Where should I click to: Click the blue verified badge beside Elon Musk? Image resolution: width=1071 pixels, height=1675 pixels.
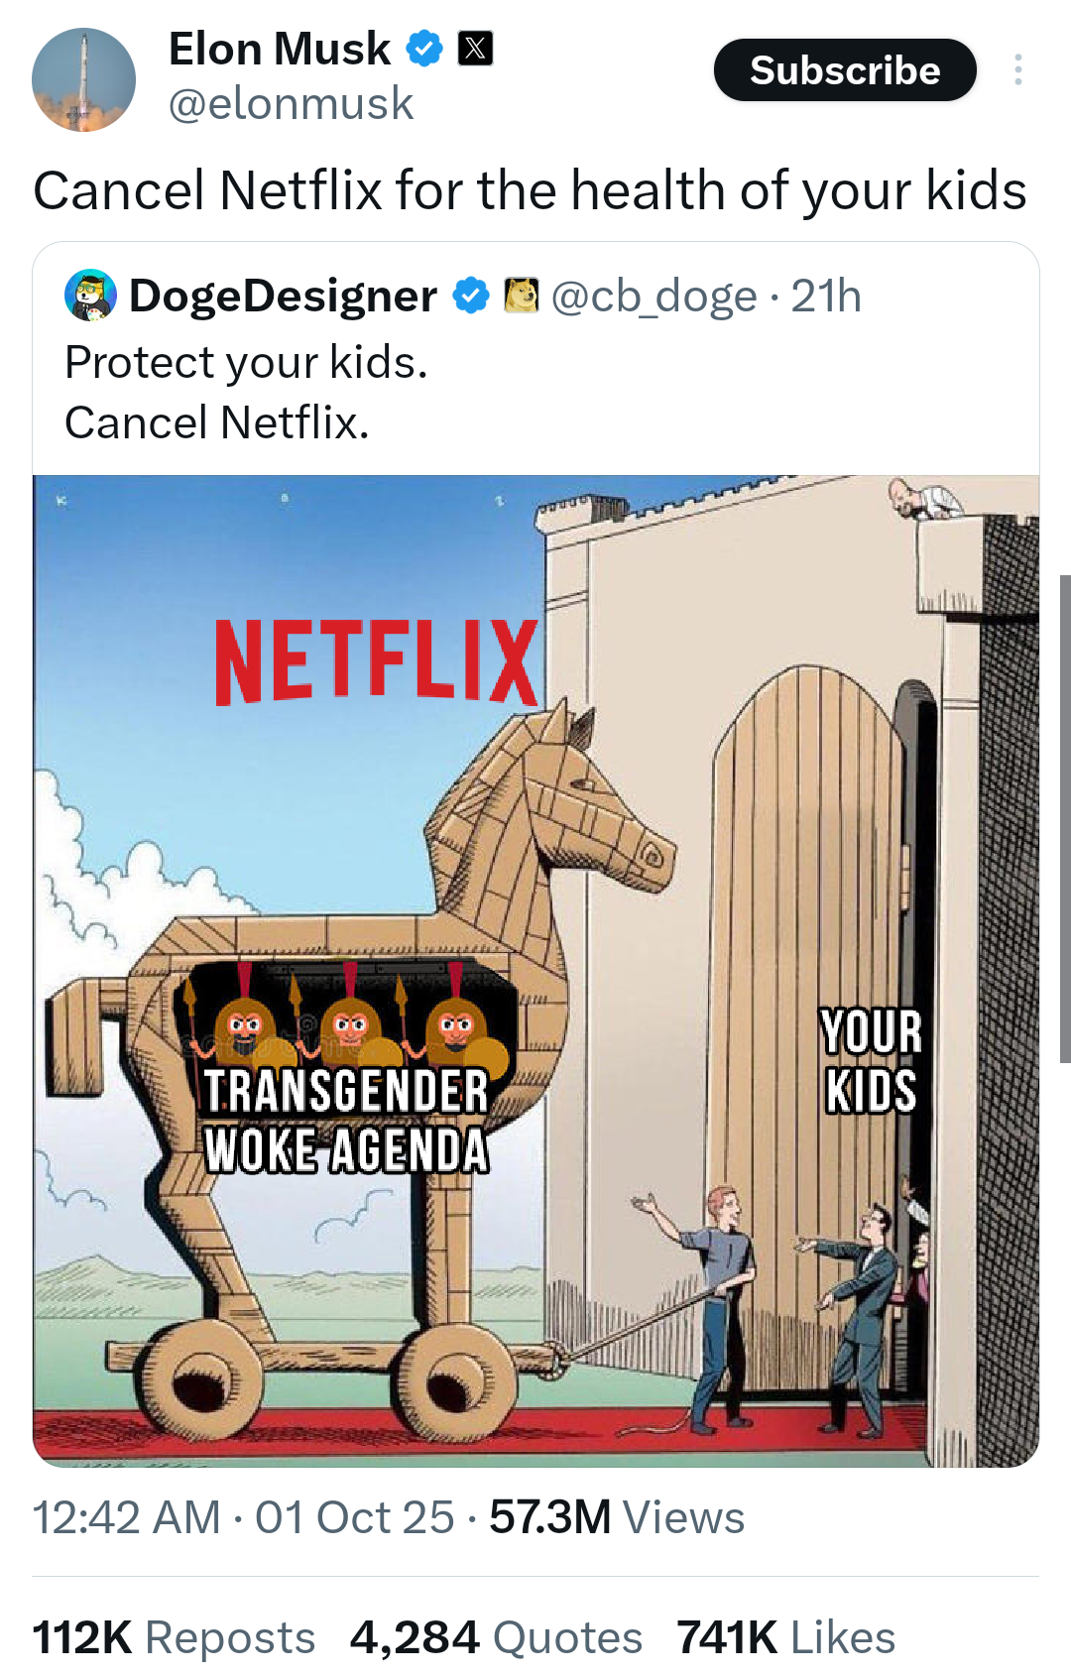point(424,48)
